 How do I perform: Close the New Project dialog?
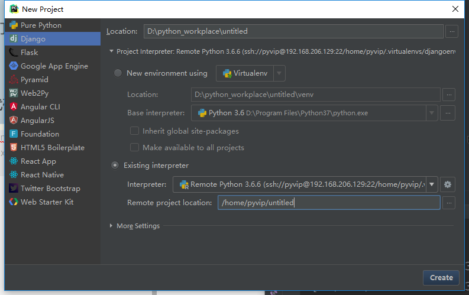click(455, 9)
